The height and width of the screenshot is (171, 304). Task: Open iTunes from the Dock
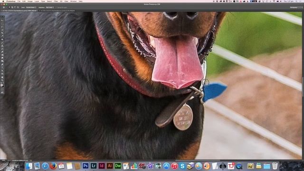pyautogui.click(x=174, y=166)
